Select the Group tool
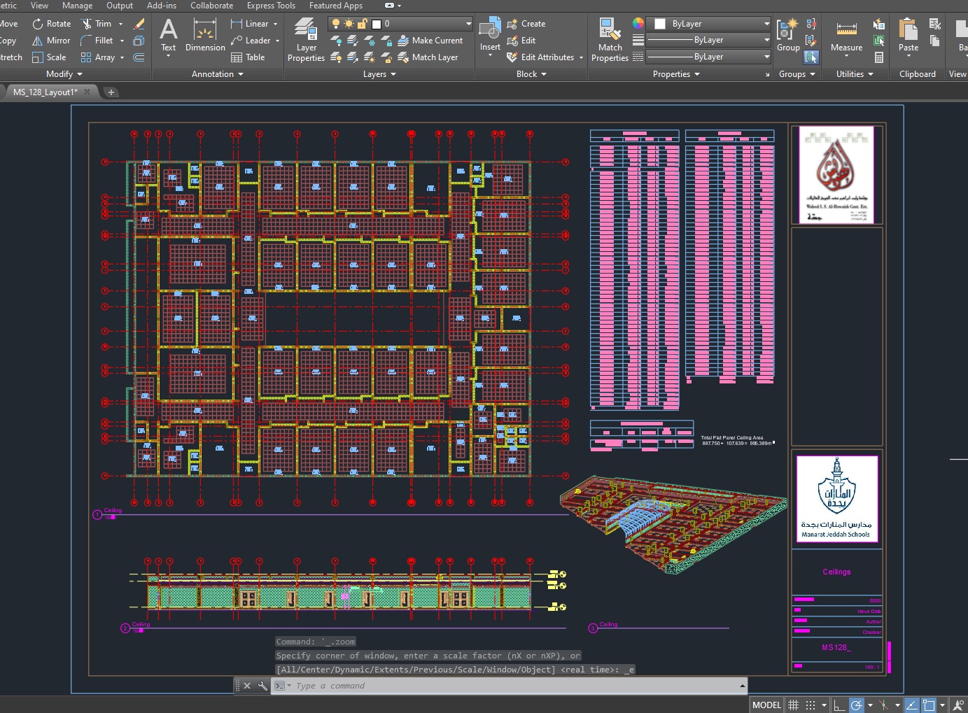This screenshot has width=968, height=713. pos(788,36)
